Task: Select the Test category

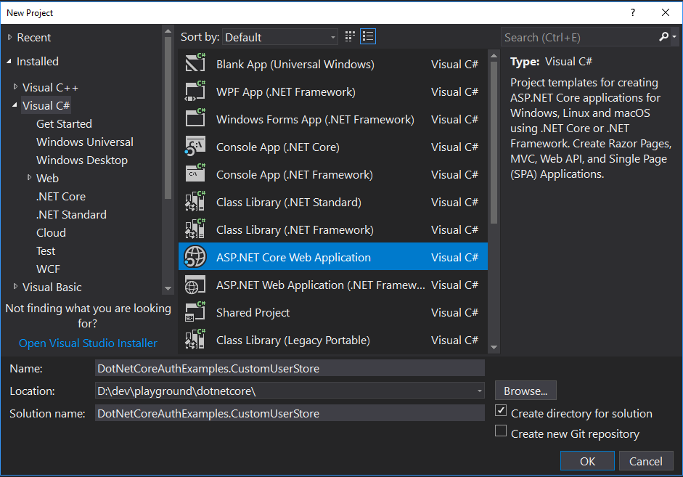Action: (x=46, y=251)
